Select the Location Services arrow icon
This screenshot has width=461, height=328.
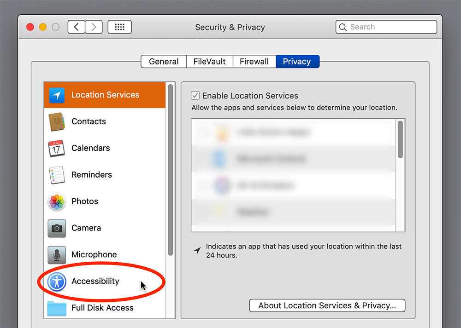tap(57, 95)
